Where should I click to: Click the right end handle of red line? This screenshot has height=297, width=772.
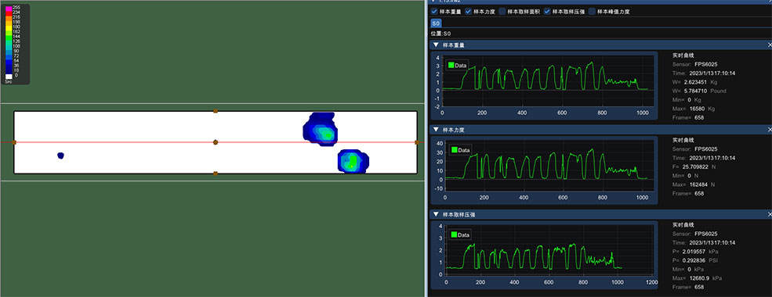pos(417,142)
